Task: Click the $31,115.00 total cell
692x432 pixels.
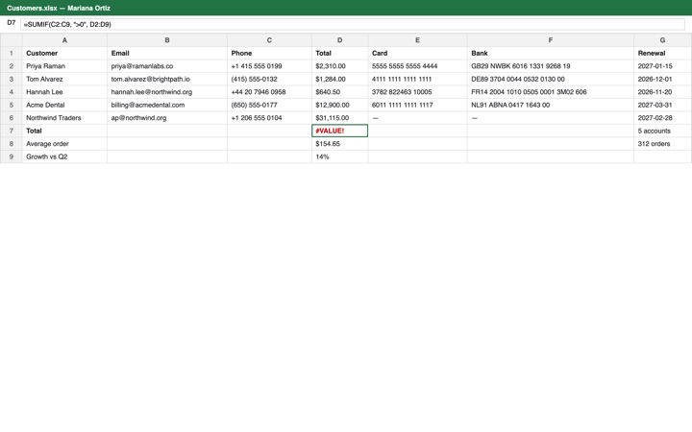Action: click(340, 118)
